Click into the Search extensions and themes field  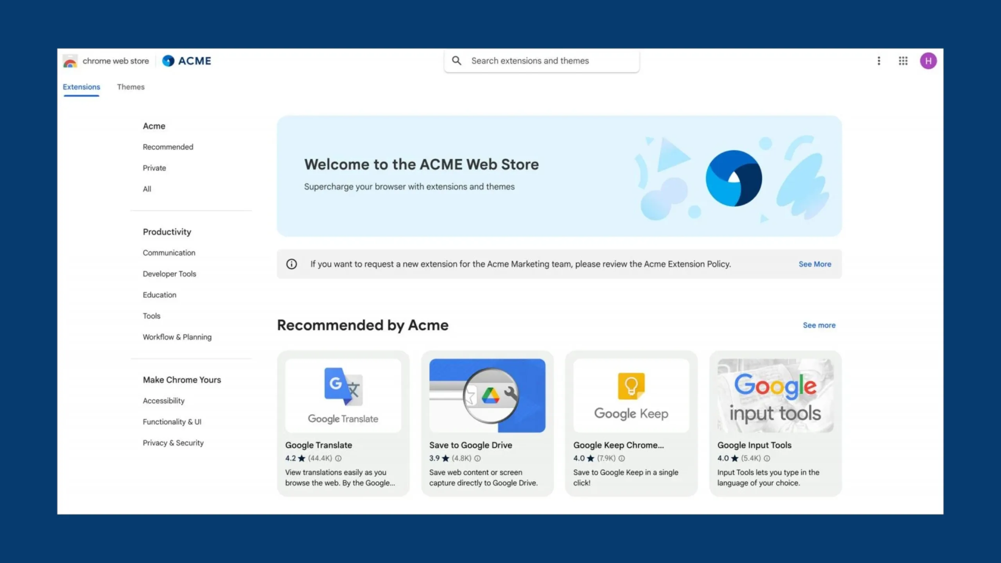542,61
